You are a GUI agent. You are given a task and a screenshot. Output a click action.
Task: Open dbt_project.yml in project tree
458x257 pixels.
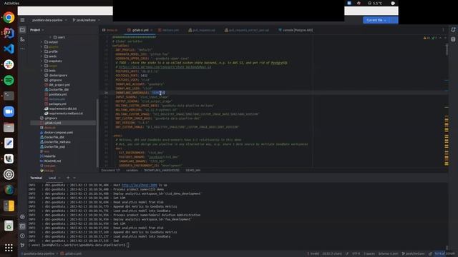[57, 85]
